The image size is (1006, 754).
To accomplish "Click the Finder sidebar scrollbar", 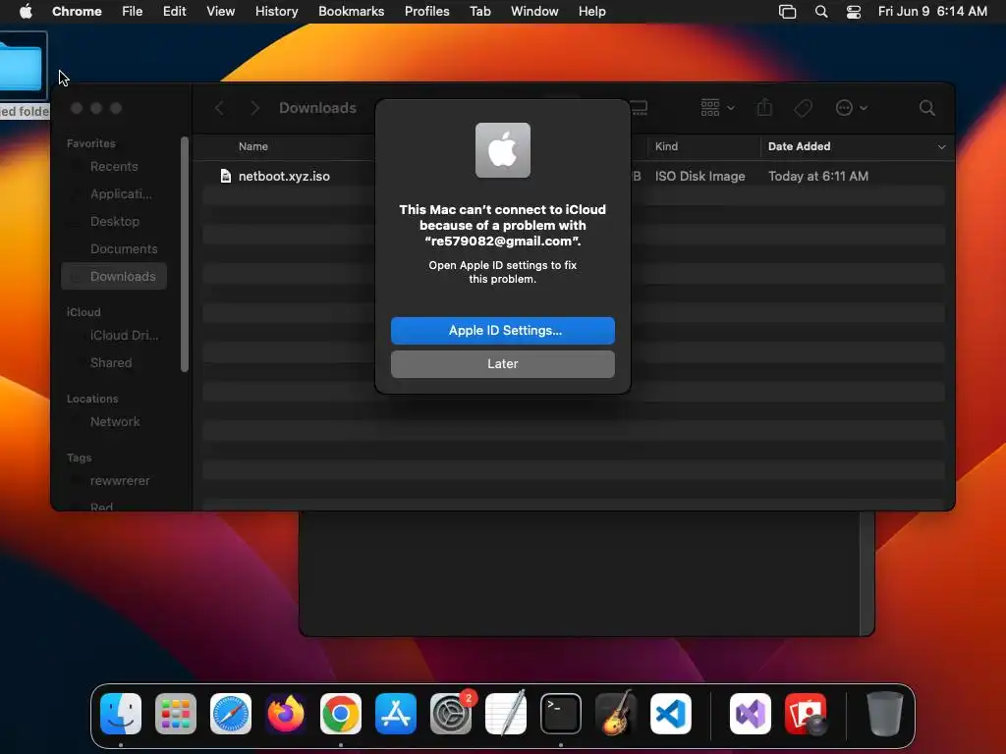I will [185, 254].
